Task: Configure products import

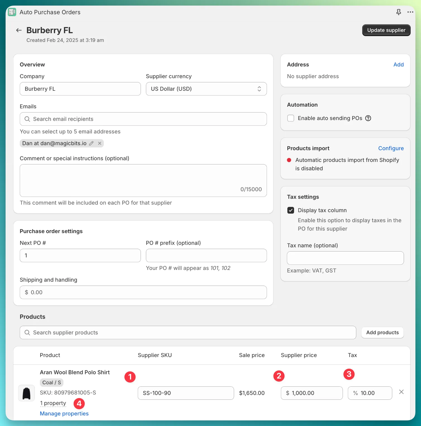Action: 391,148
